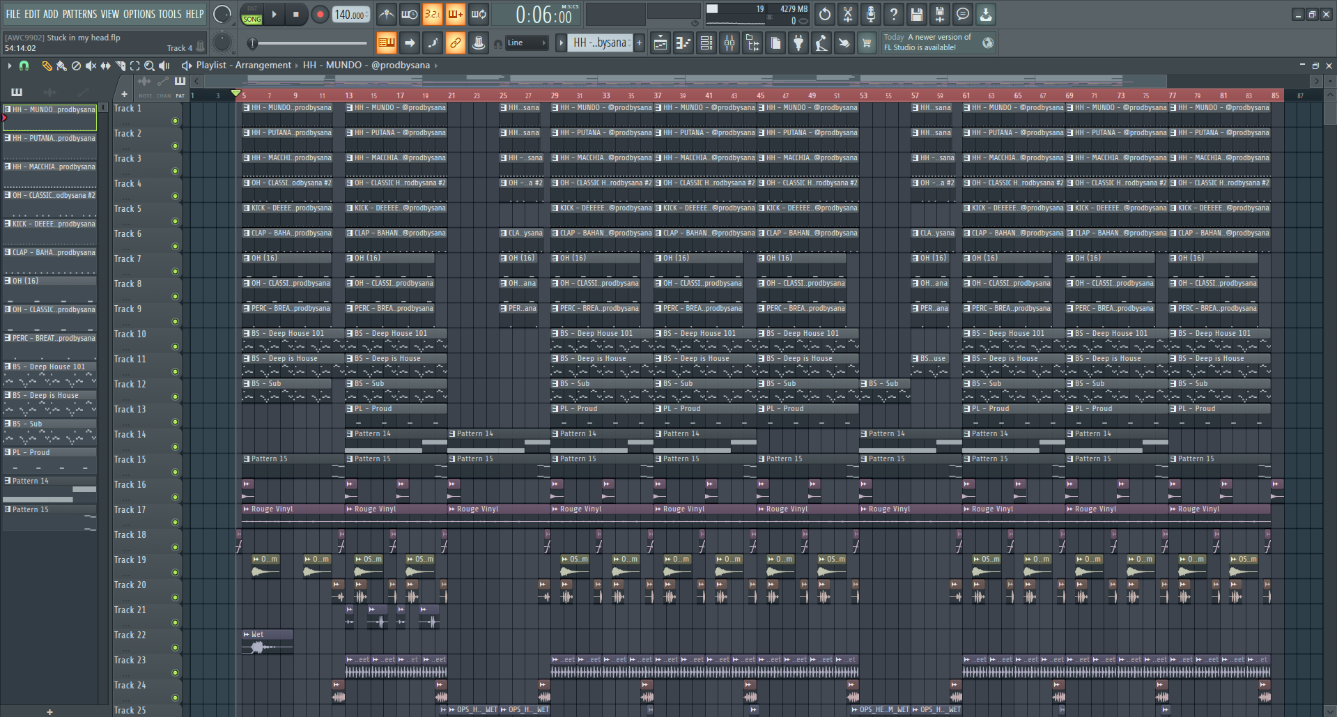This screenshot has height=717, width=1337.
Task: Select the Paint brush tool in the Playlist
Action: (61, 65)
